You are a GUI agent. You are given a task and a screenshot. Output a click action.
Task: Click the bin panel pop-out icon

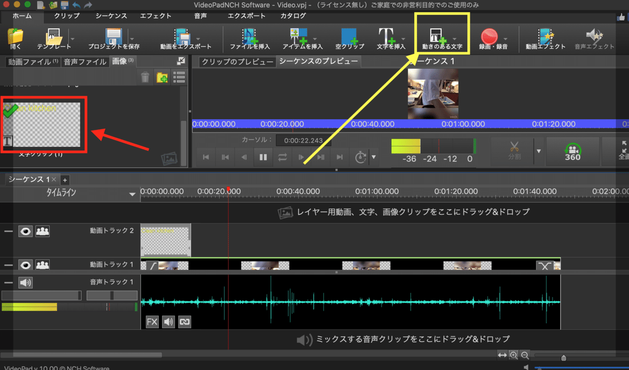(181, 61)
